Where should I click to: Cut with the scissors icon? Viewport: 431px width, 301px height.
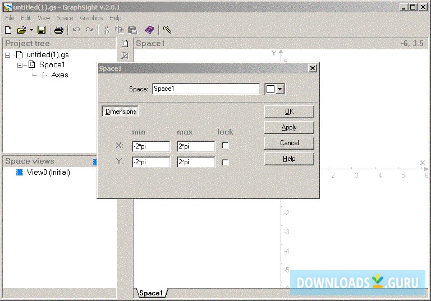pyautogui.click(x=106, y=30)
